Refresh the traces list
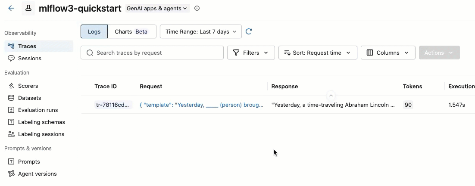The image size is (475, 186). pyautogui.click(x=249, y=31)
